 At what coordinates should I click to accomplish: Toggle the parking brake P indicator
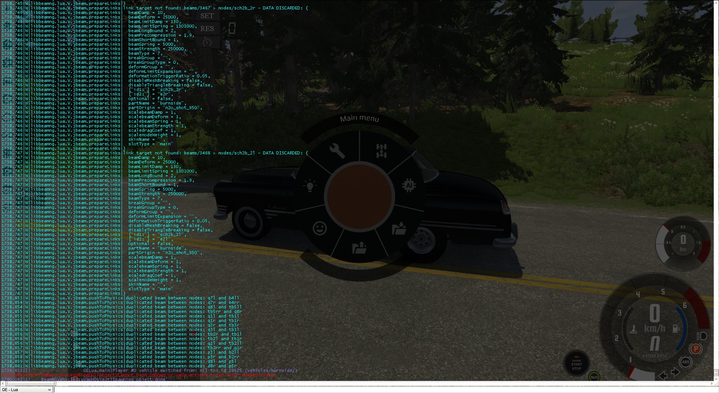(x=696, y=348)
